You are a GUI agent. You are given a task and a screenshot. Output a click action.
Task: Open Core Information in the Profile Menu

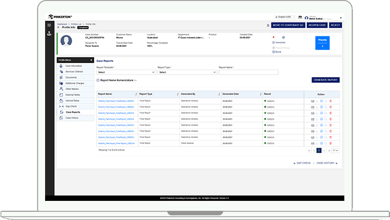click(x=75, y=66)
